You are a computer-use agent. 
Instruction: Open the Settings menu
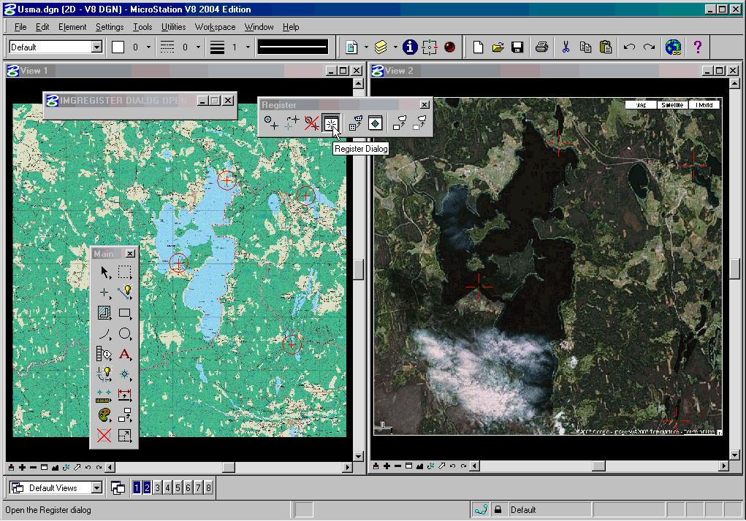click(110, 27)
